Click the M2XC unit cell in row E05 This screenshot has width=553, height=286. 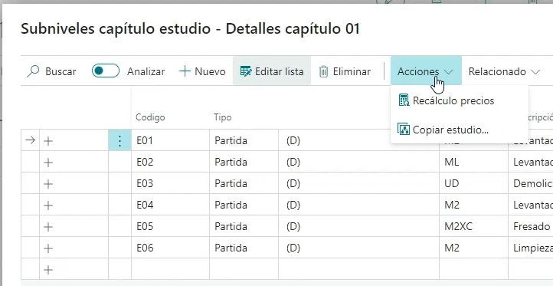[x=473, y=226]
